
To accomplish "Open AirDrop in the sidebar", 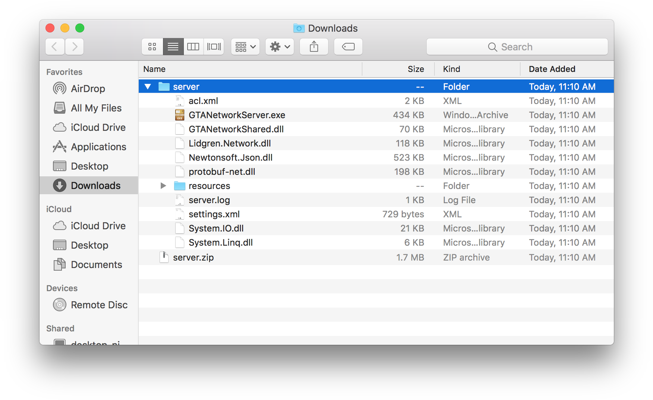I will tap(89, 88).
